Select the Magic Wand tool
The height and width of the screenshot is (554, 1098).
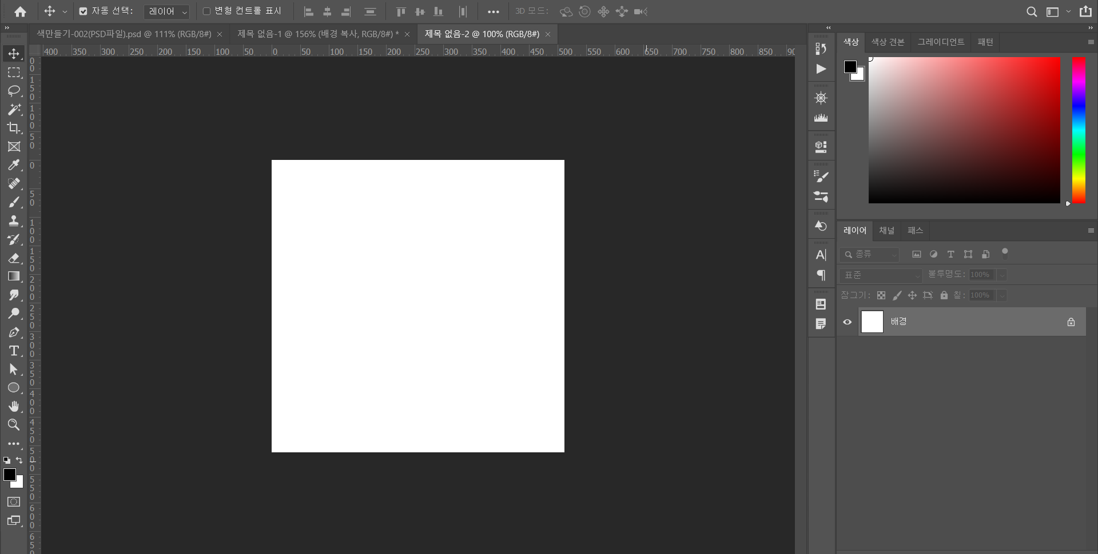(14, 109)
